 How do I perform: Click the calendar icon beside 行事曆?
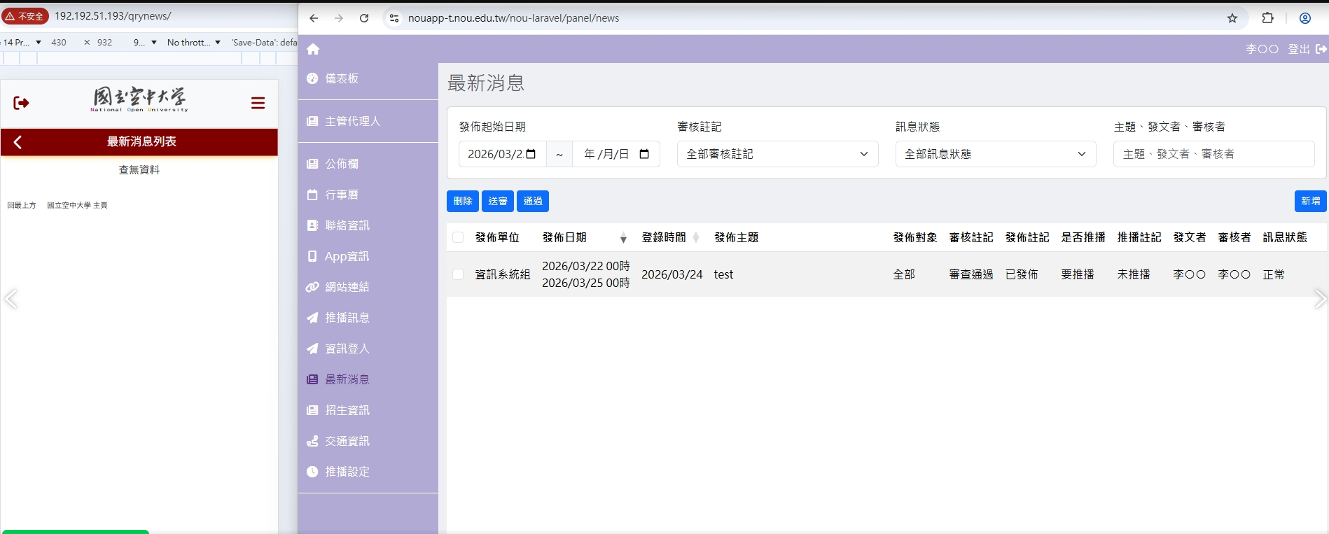(312, 195)
